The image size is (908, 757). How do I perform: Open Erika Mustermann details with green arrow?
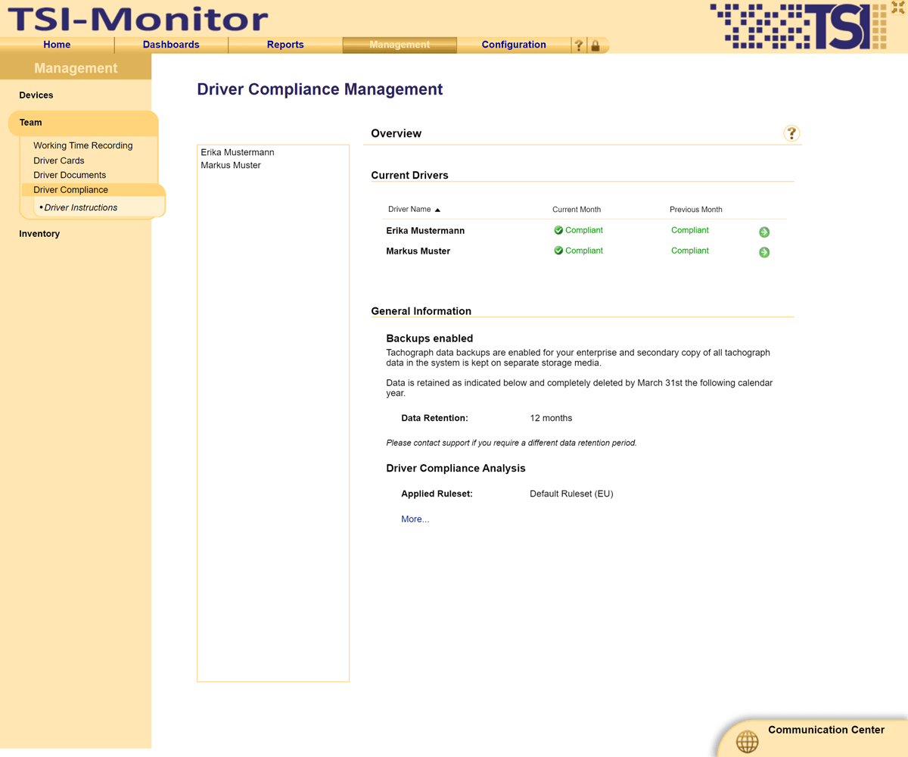(764, 232)
